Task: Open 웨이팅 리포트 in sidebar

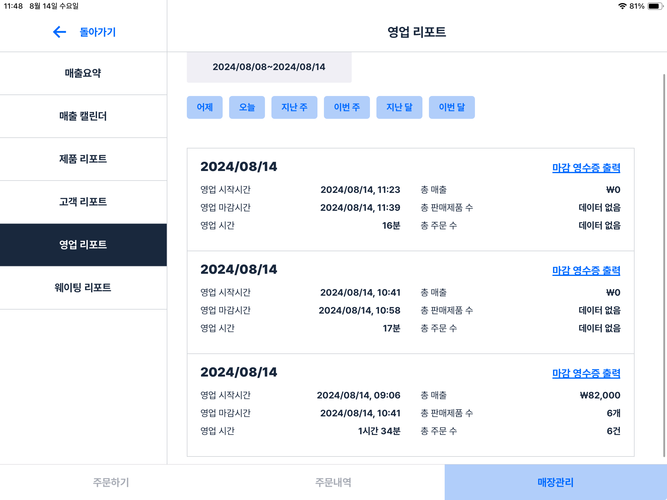Action: click(83, 288)
